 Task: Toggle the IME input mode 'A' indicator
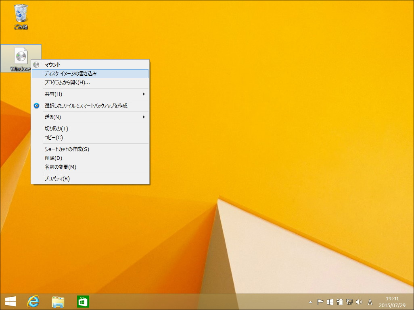click(x=370, y=302)
